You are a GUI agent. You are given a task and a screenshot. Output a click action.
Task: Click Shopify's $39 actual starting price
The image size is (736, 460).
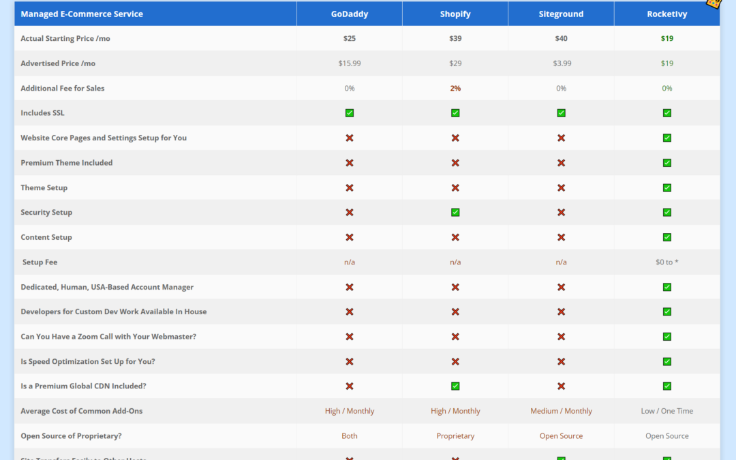point(455,38)
